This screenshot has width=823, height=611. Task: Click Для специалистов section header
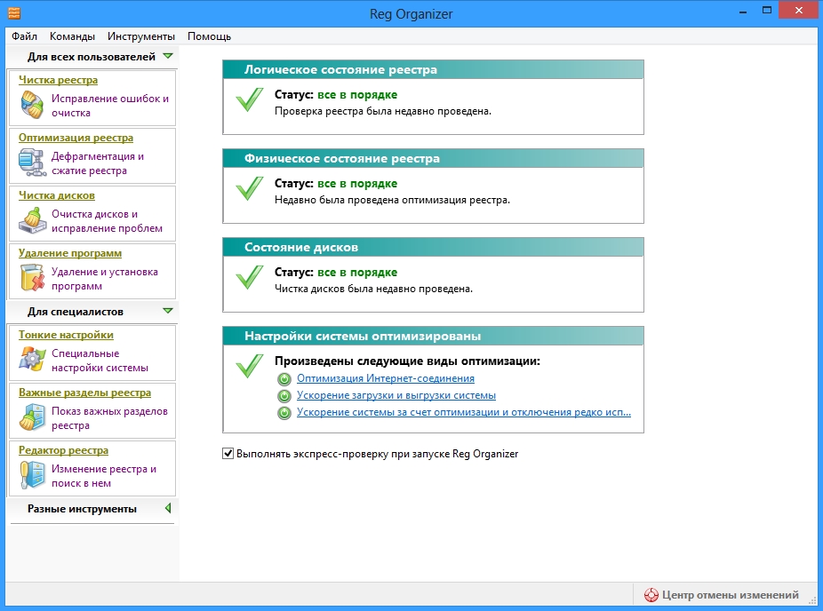[x=76, y=312]
